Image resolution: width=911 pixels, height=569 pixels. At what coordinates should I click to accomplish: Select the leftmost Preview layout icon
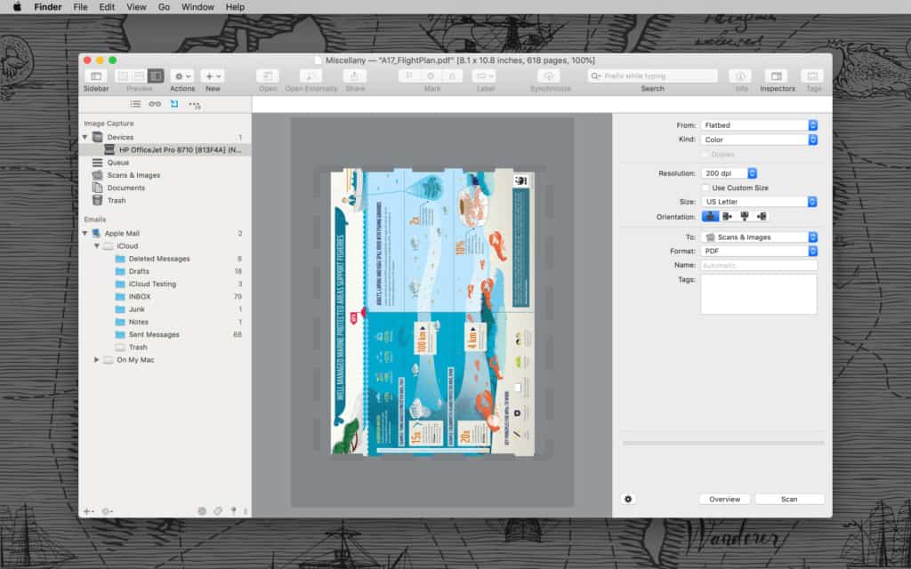(123, 76)
